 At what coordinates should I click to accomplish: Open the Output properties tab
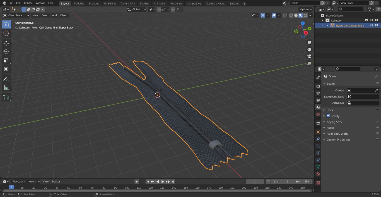(x=318, y=93)
